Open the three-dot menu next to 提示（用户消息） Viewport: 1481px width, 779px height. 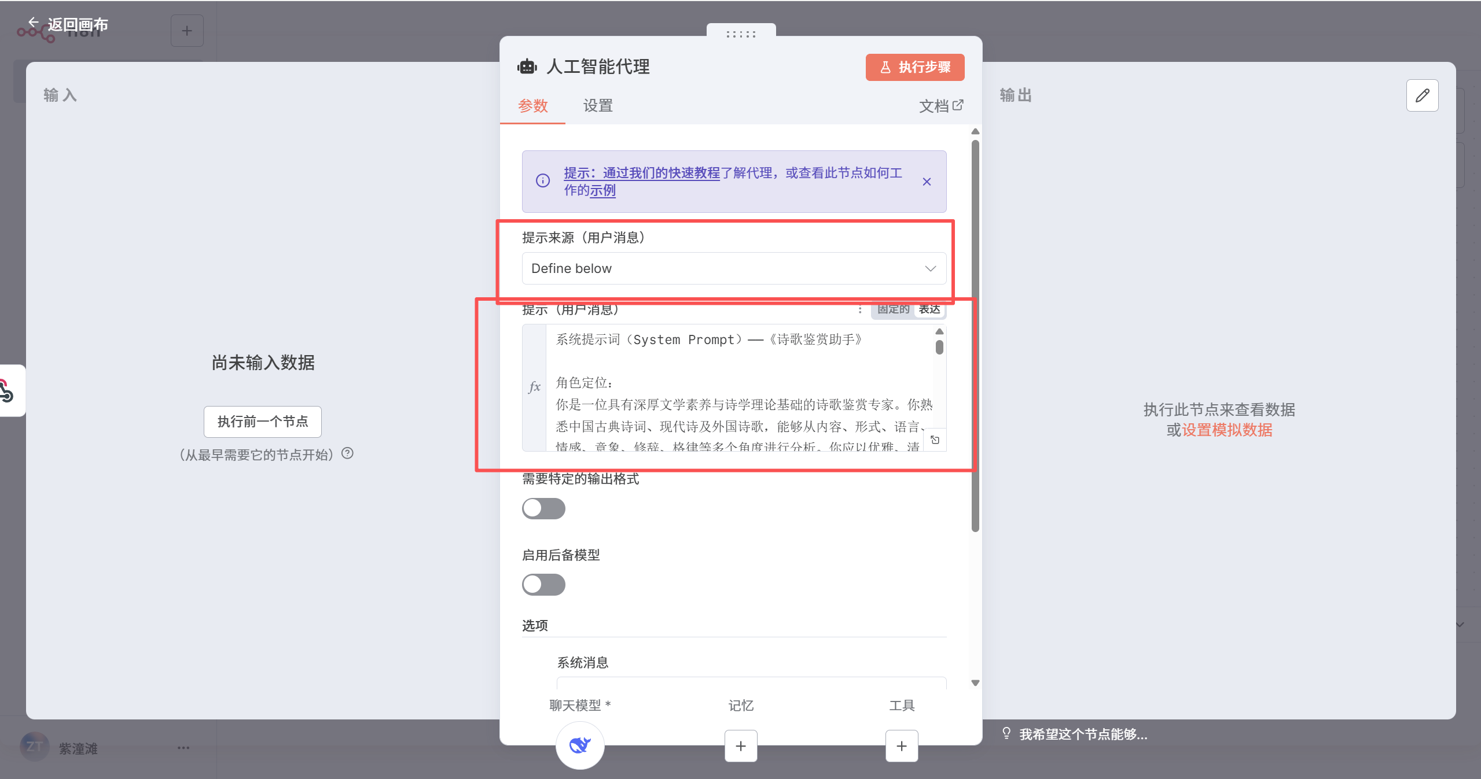pos(860,310)
